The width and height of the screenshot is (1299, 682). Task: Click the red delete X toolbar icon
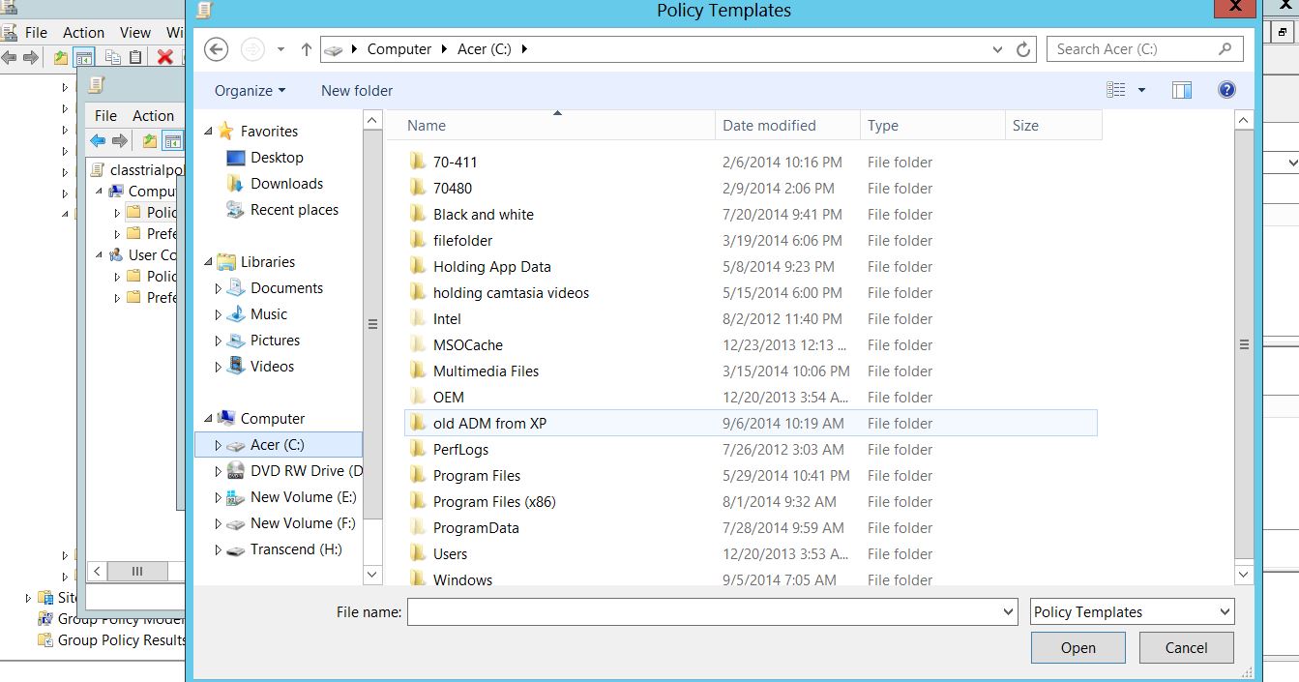pos(164,57)
